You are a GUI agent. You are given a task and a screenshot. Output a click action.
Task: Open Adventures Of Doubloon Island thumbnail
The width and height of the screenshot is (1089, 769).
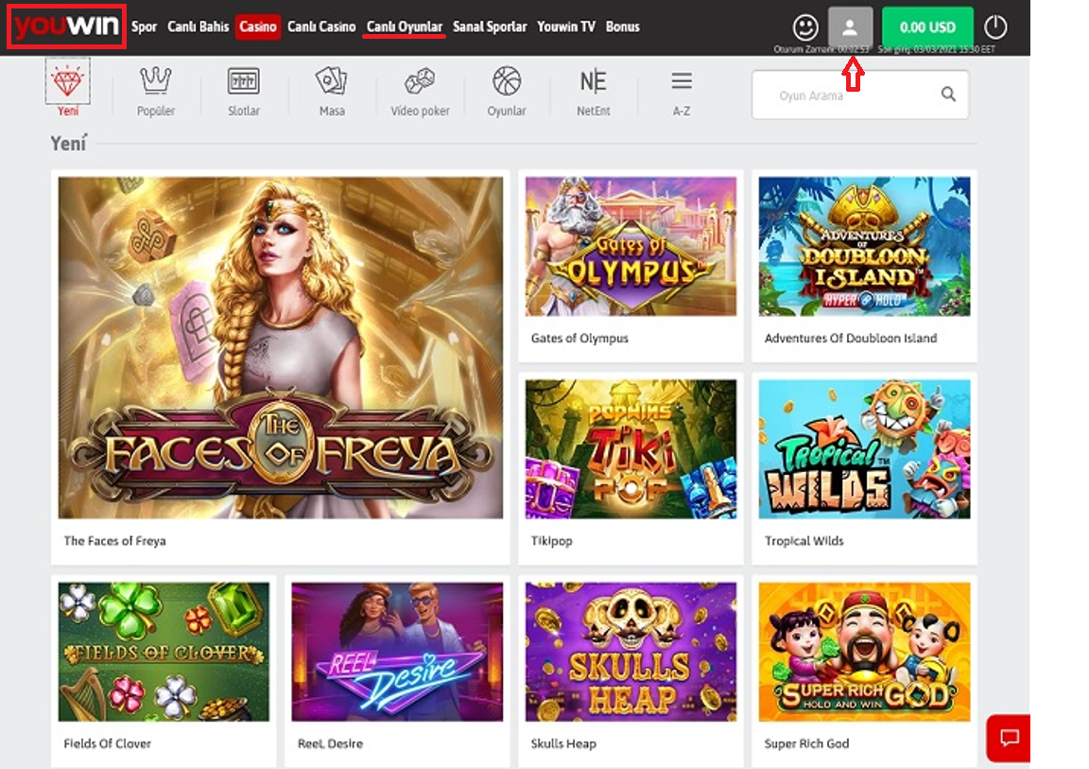pos(864,247)
